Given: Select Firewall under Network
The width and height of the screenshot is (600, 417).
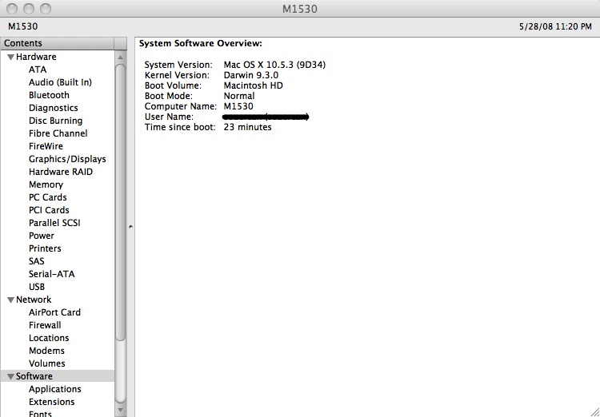Looking at the screenshot, I should coord(45,325).
